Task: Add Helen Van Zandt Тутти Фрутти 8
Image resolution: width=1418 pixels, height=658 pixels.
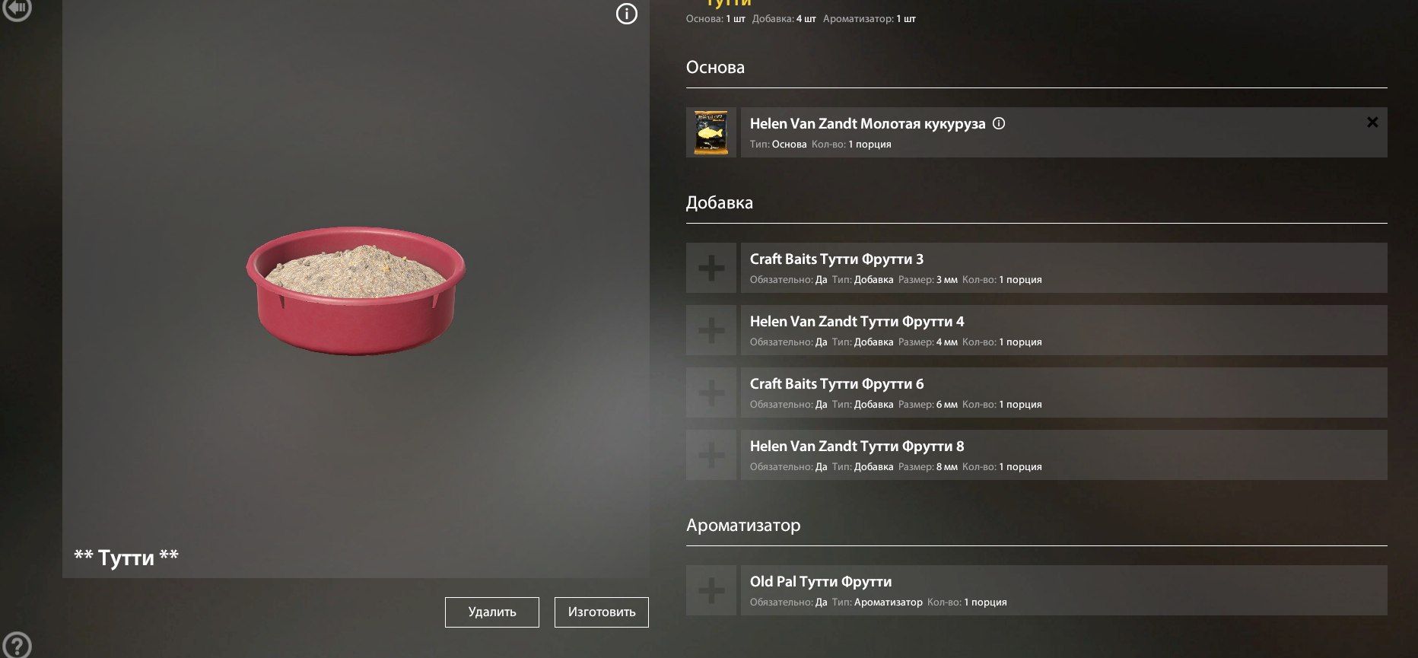Action: coord(711,455)
